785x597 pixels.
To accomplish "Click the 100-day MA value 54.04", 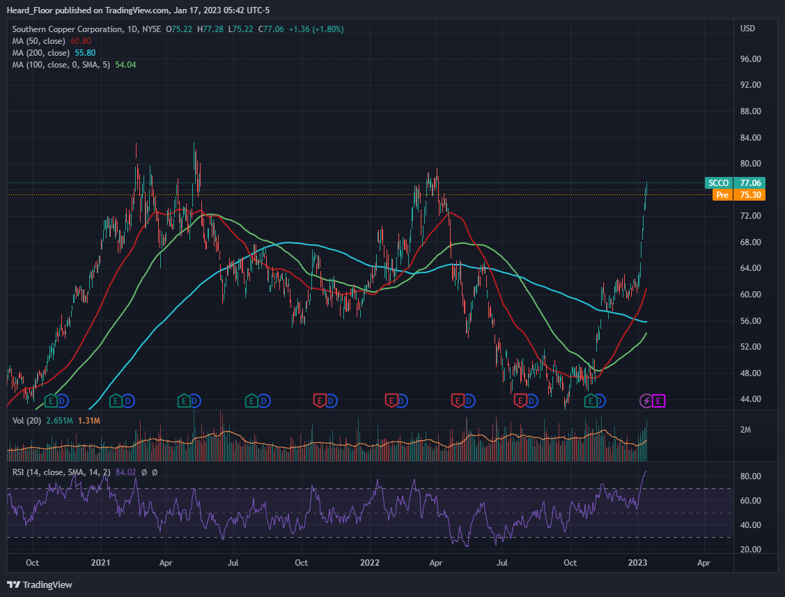I will pyautogui.click(x=125, y=65).
